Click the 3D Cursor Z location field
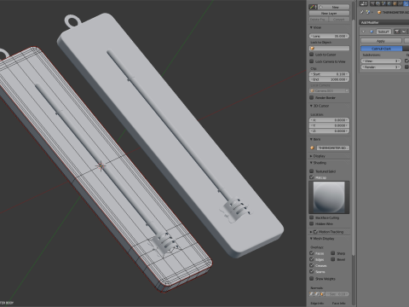Screen dimensions: 409x307 [x=329, y=130]
